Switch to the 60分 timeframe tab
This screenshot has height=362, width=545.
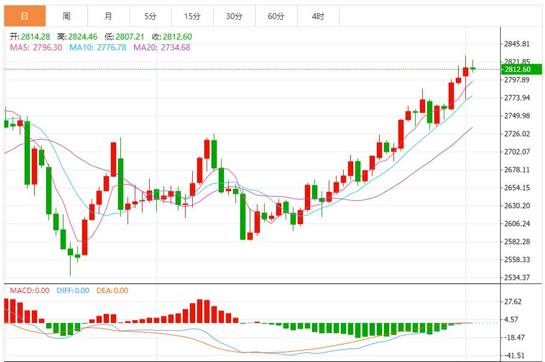coord(276,16)
